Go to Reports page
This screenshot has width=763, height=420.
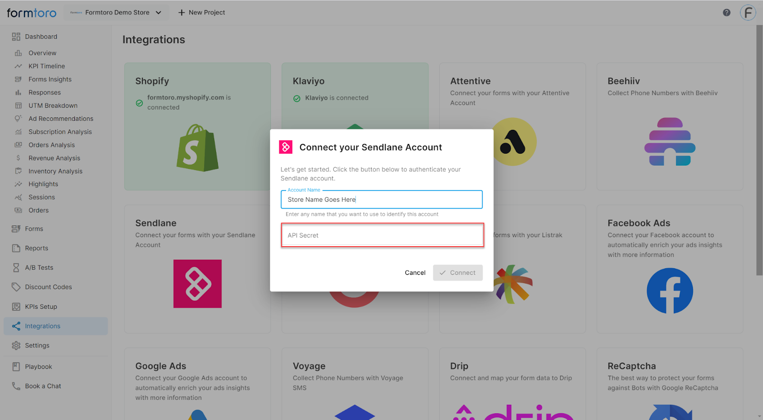[x=37, y=248]
